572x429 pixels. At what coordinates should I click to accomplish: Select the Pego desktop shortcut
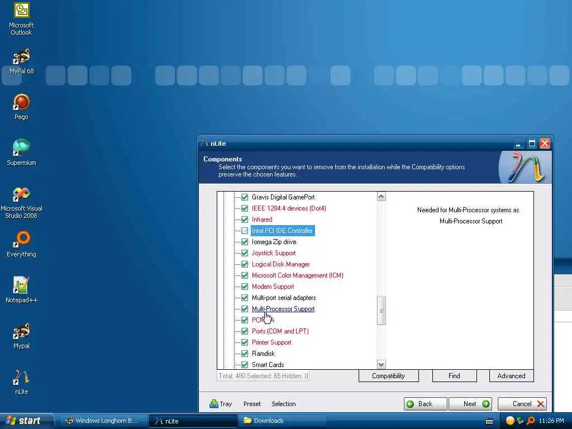pos(21,107)
